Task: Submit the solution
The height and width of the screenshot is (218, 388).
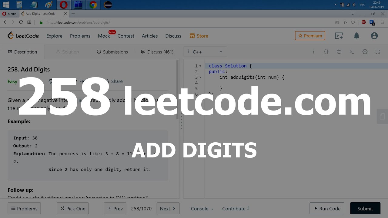Action: (365, 209)
